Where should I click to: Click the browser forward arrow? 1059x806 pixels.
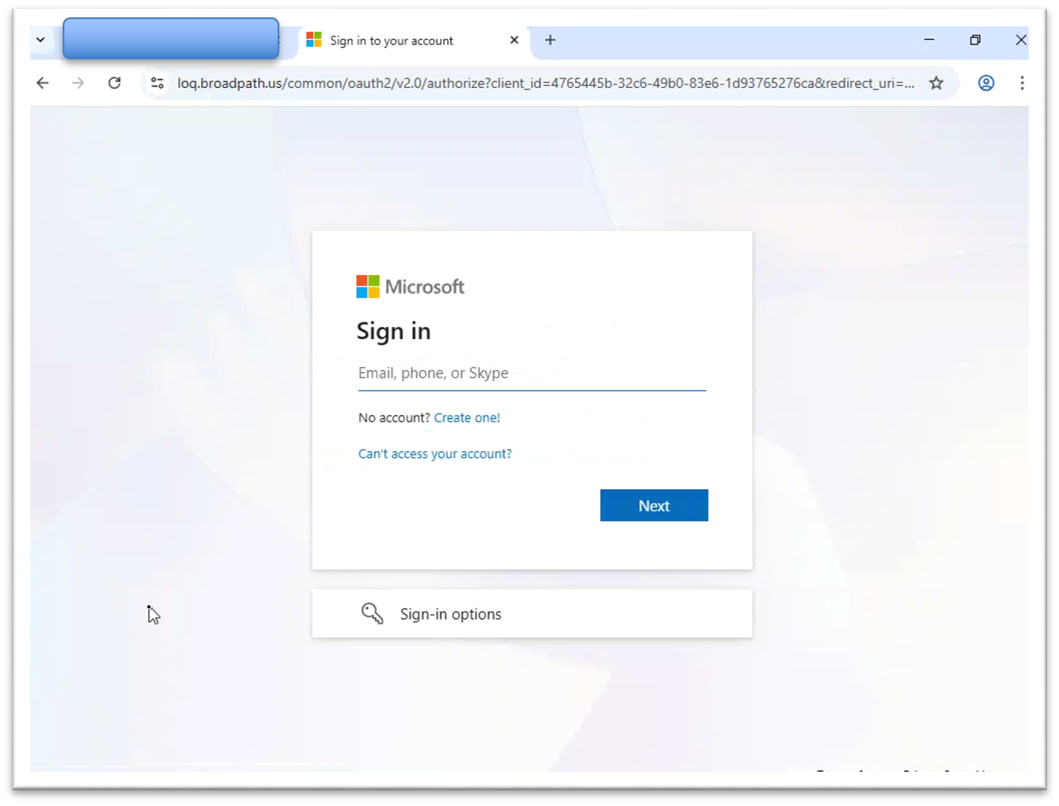click(x=78, y=83)
